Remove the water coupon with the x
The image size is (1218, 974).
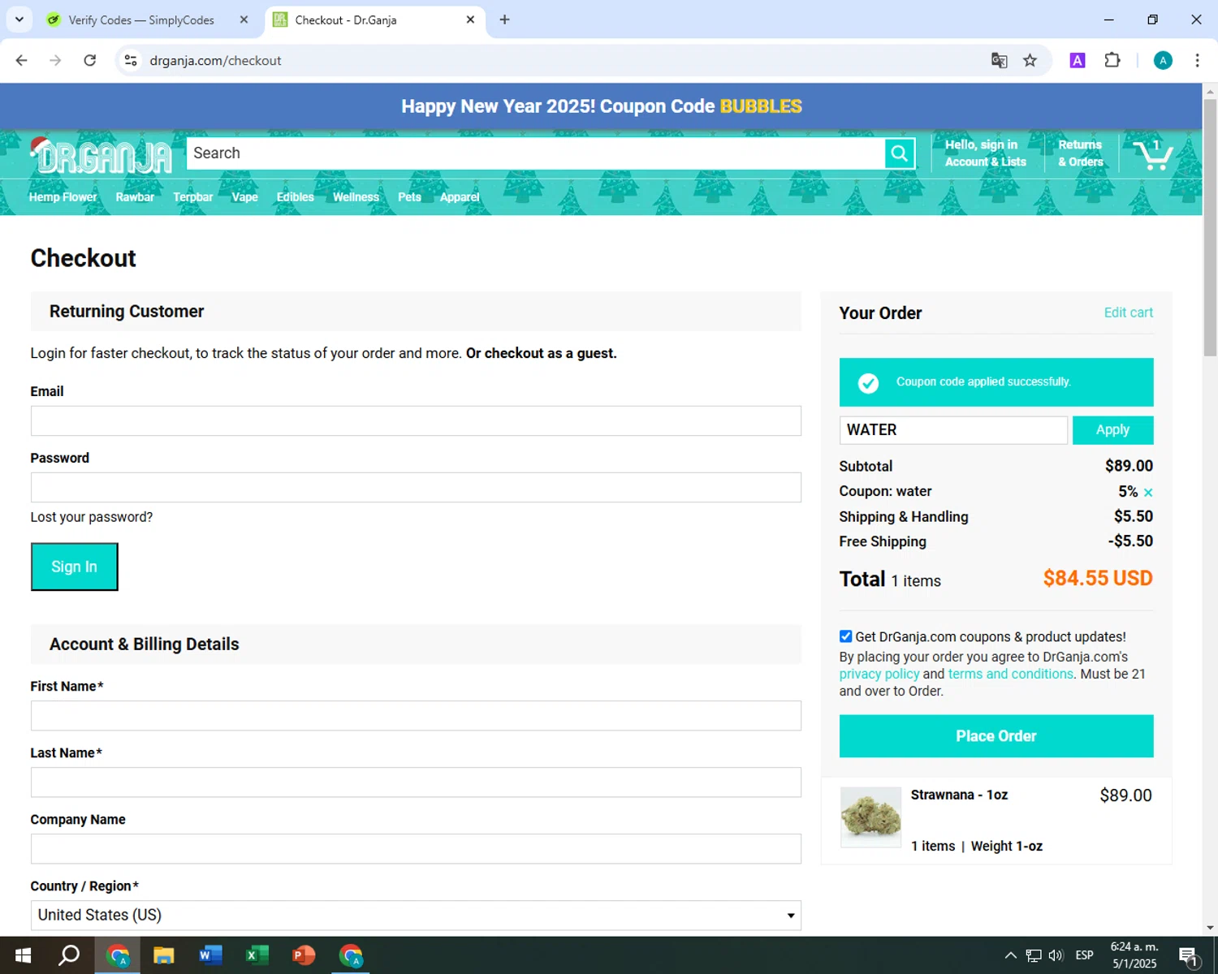(x=1148, y=493)
